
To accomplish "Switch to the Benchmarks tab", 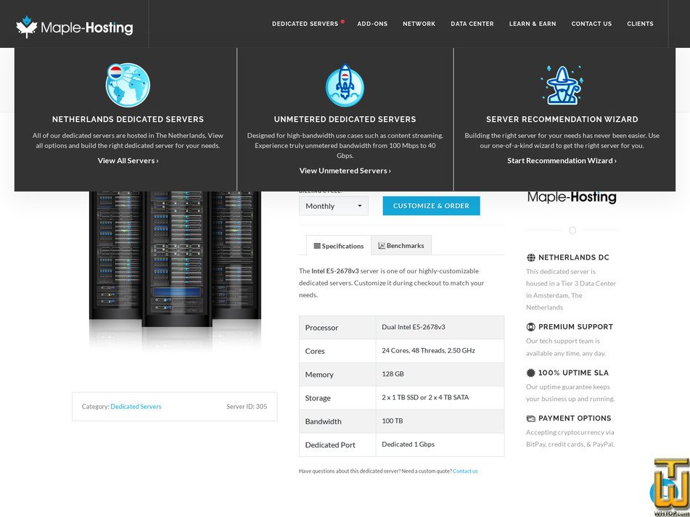I will (401, 245).
